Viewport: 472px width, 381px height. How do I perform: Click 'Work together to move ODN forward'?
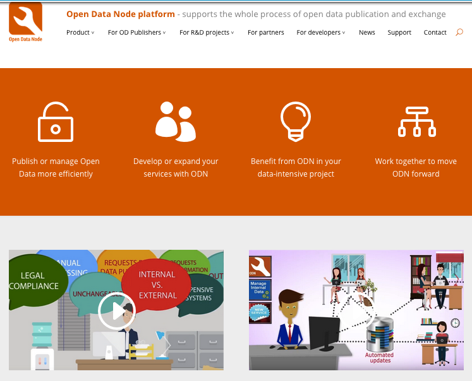coord(416,167)
